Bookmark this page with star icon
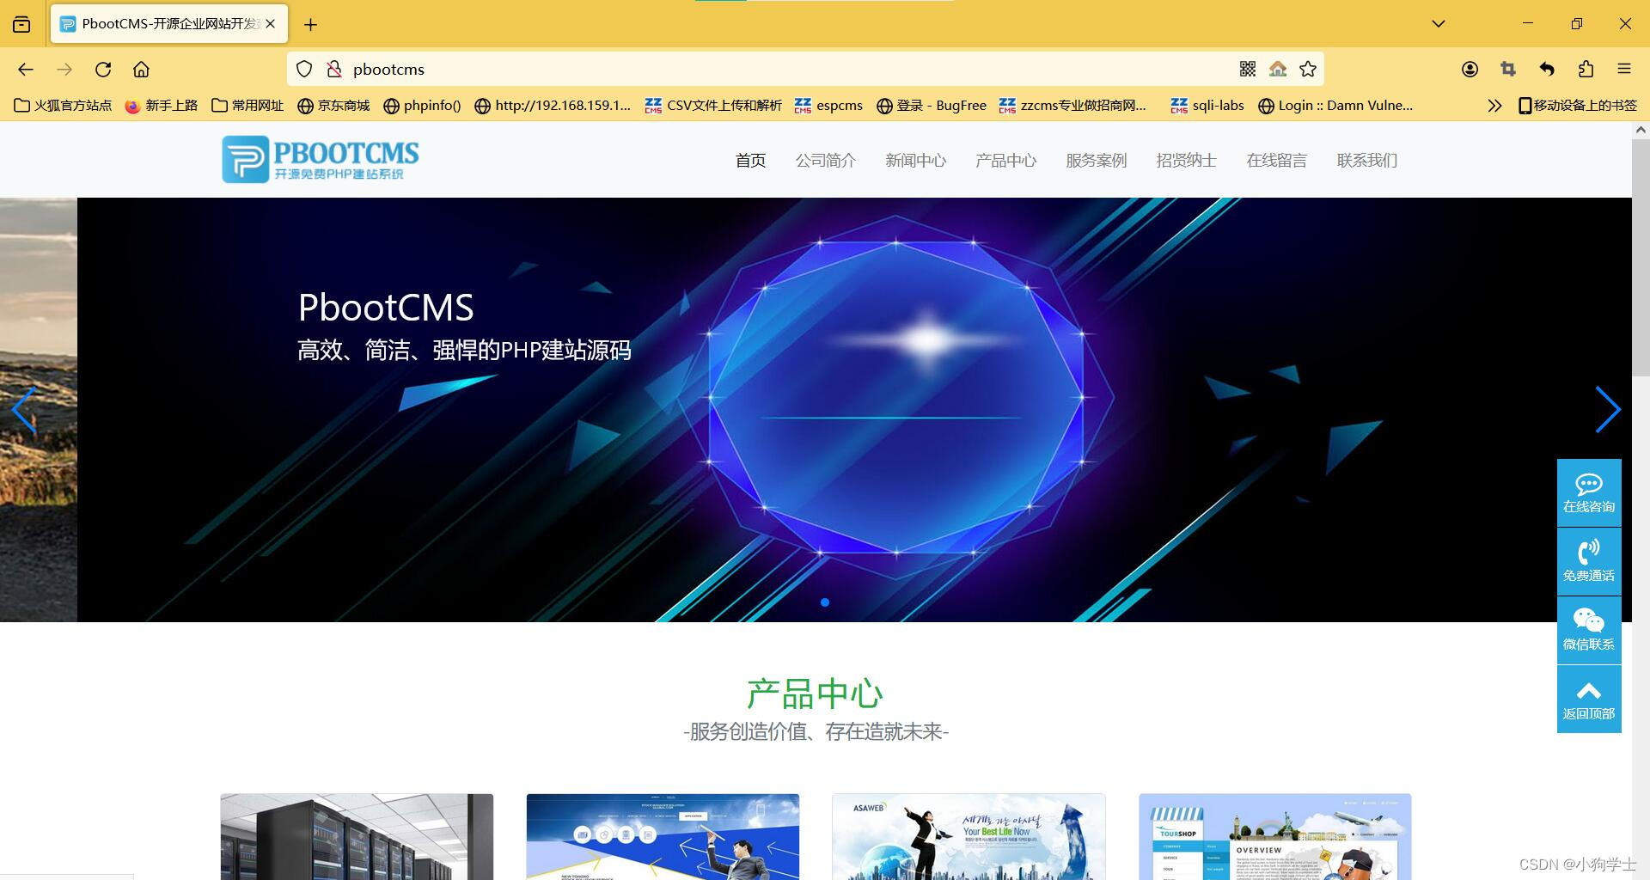Image resolution: width=1650 pixels, height=880 pixels. 1308,70
